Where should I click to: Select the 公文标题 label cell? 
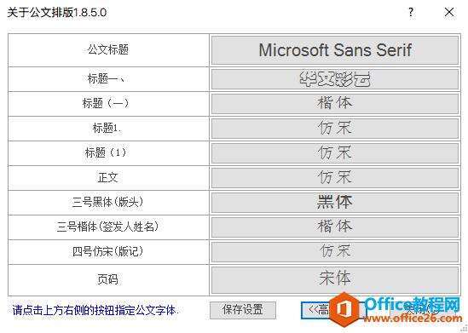tap(108, 50)
